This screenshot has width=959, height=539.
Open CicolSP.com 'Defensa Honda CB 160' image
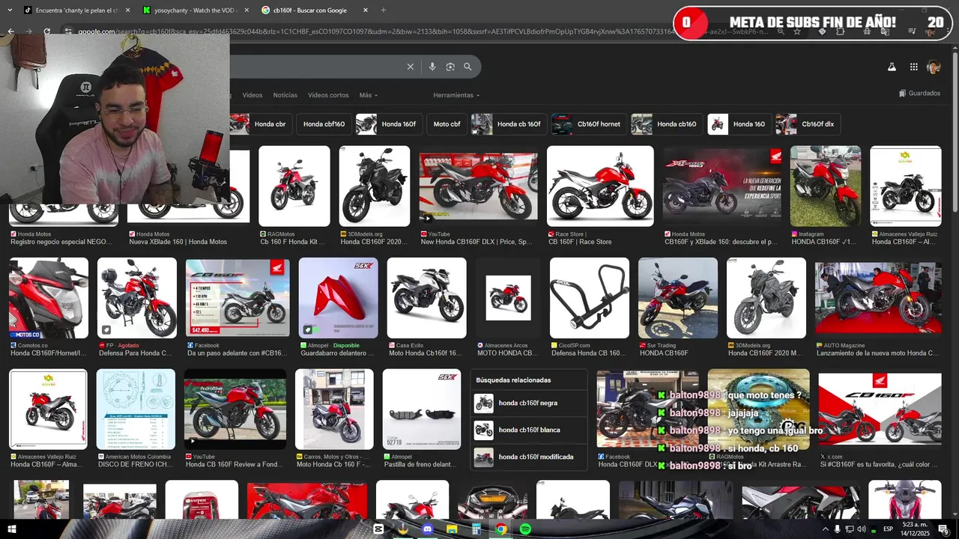pyautogui.click(x=589, y=298)
